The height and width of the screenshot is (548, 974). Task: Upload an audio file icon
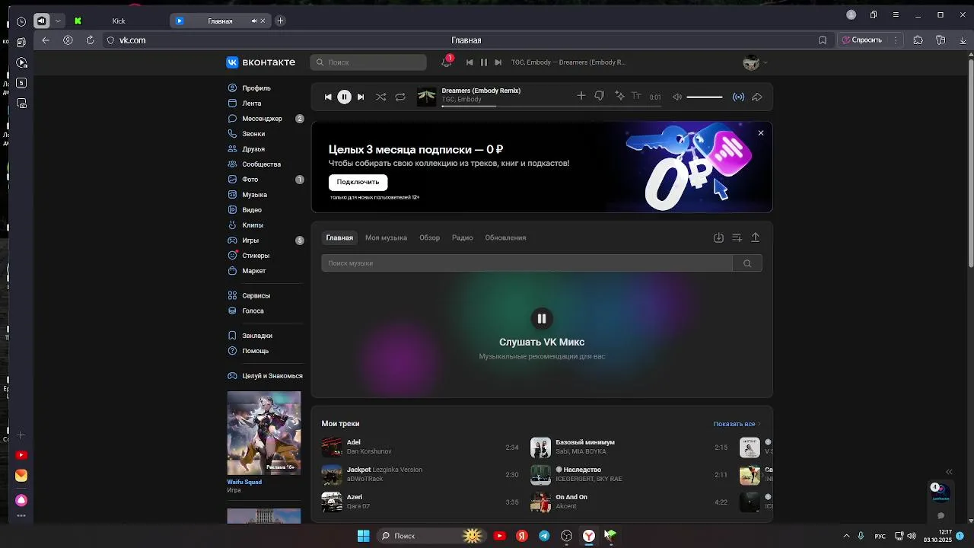click(755, 237)
